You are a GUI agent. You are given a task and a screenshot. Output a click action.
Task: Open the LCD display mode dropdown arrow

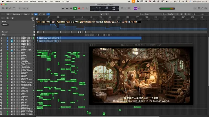[118, 8]
